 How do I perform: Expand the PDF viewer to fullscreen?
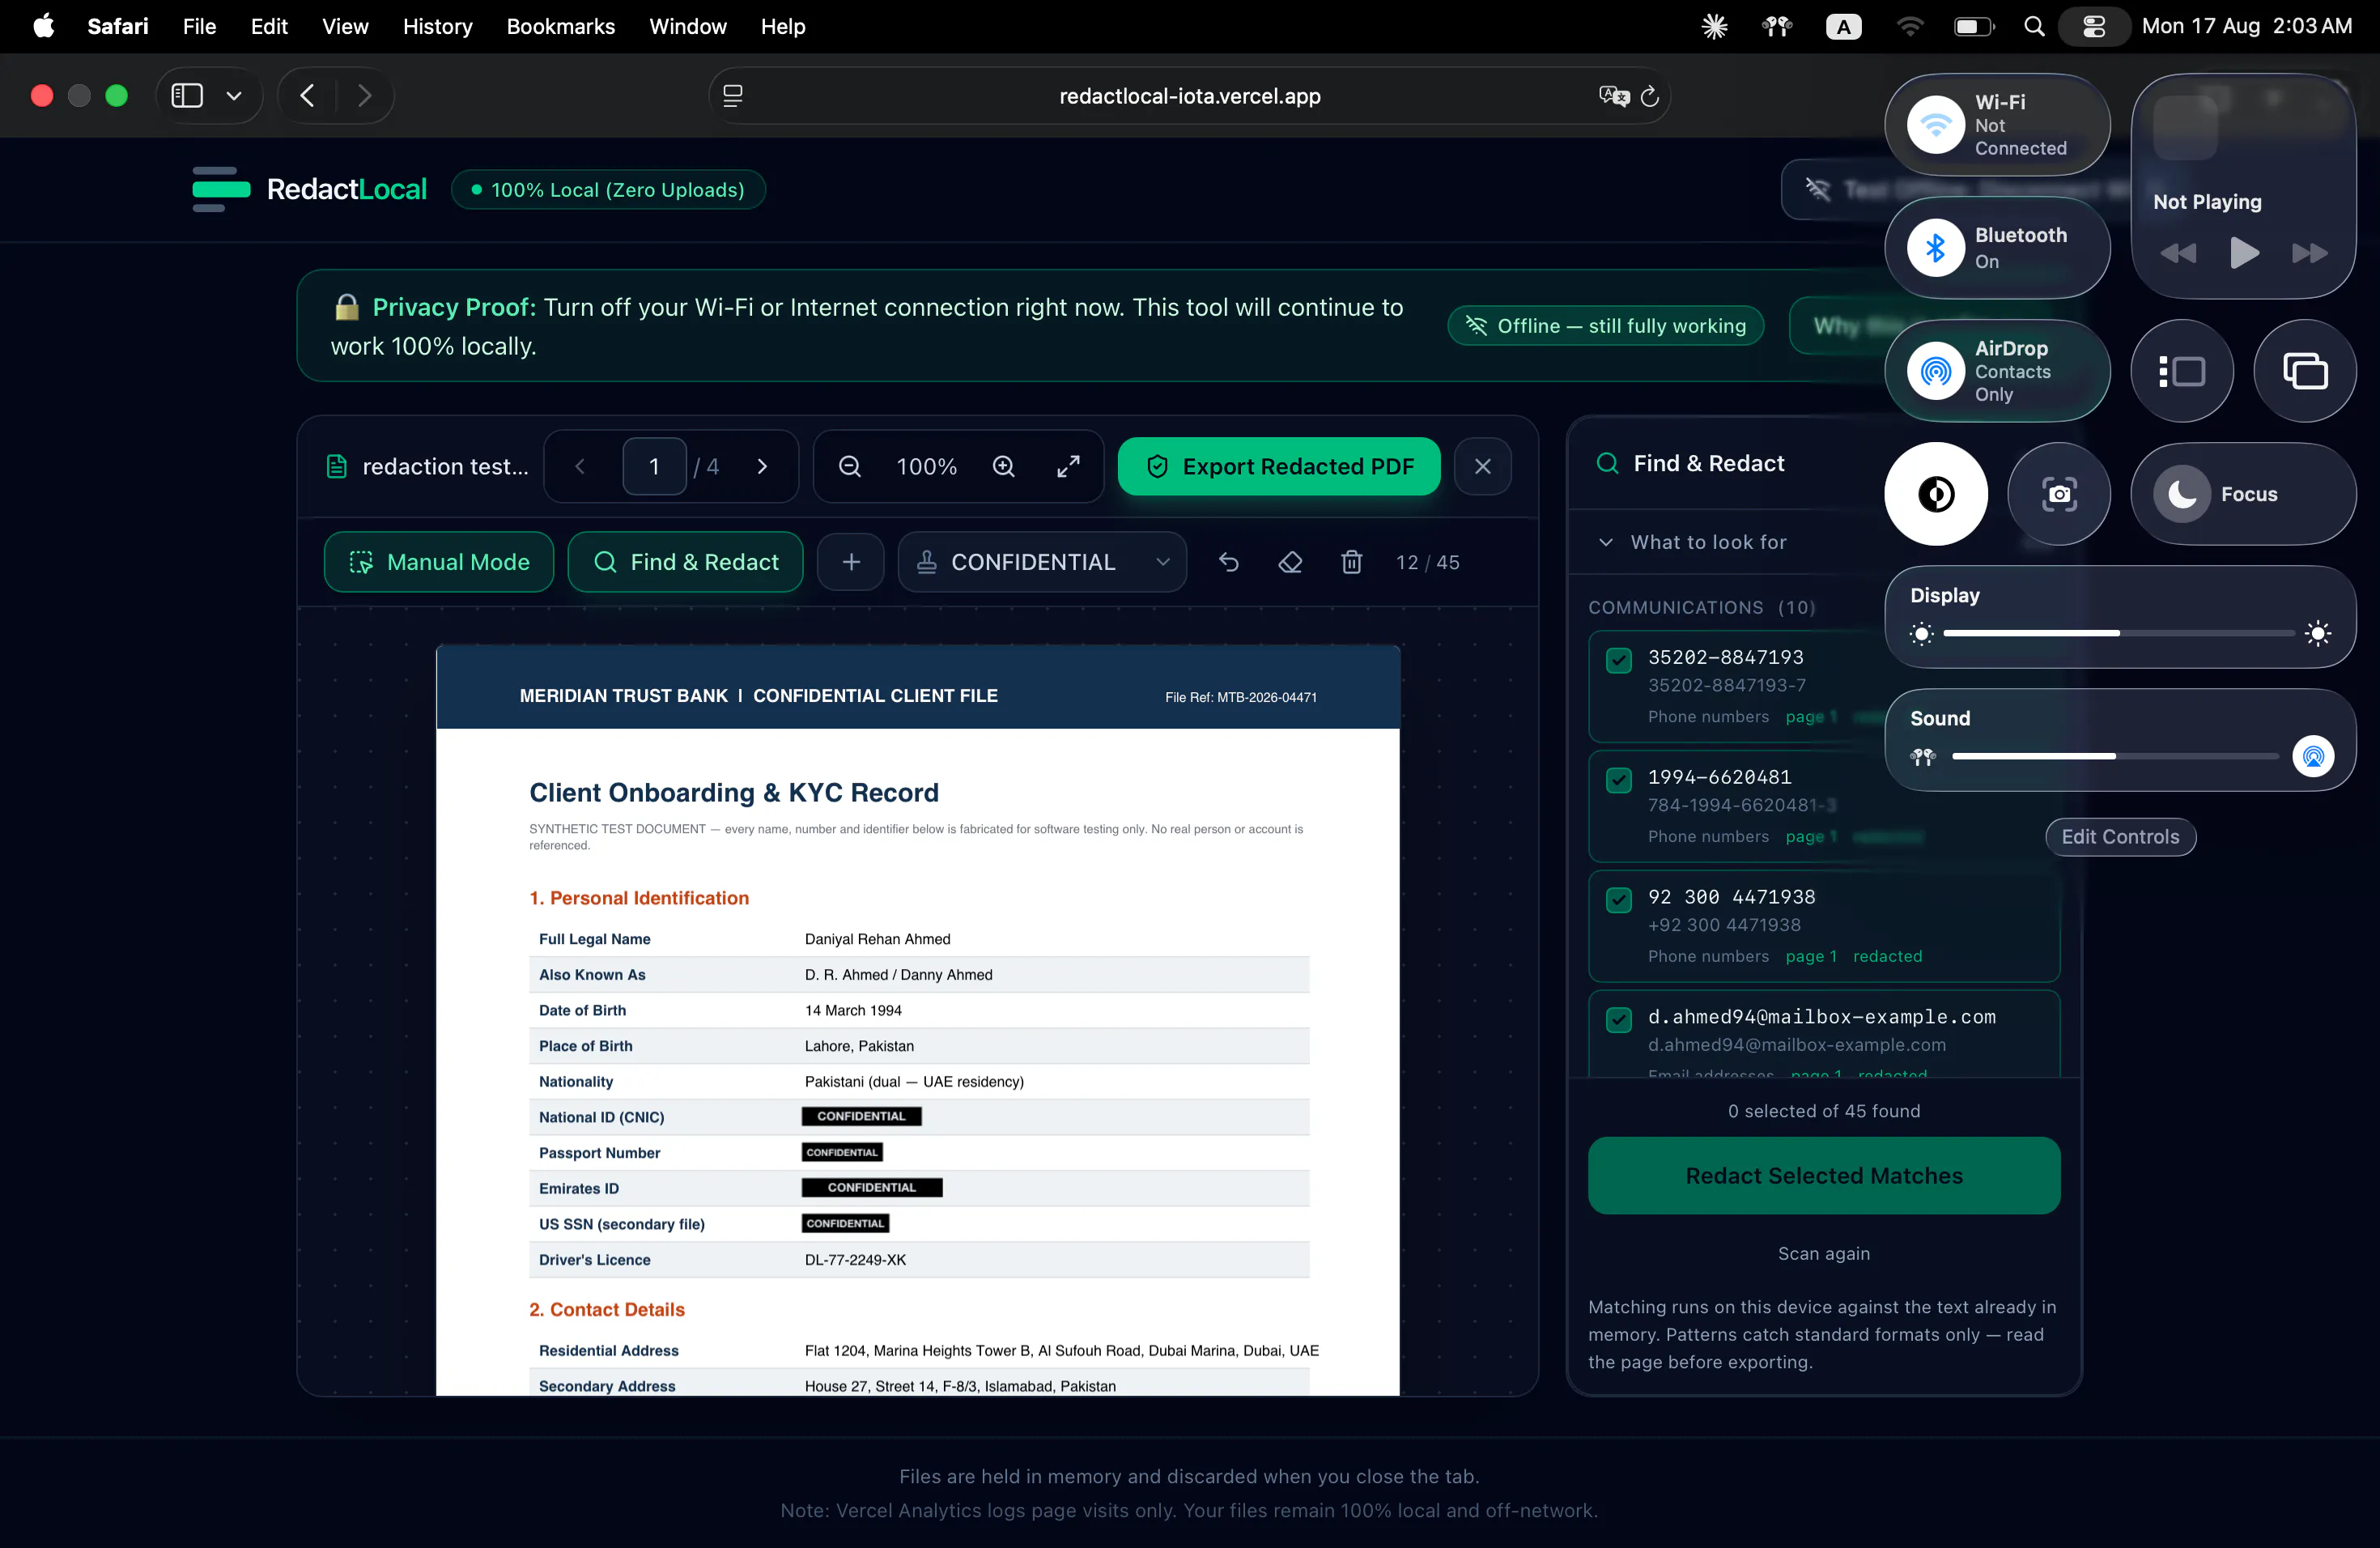(x=1068, y=466)
